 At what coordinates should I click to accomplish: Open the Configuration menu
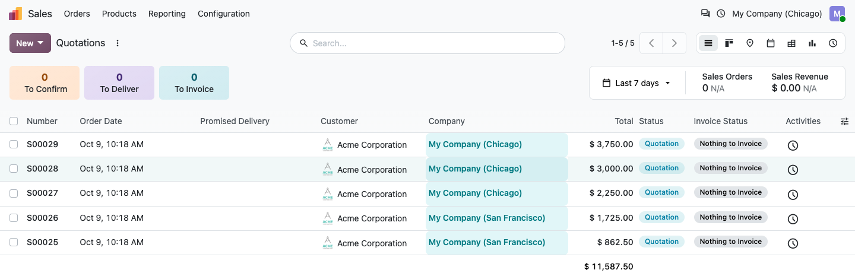(x=224, y=14)
